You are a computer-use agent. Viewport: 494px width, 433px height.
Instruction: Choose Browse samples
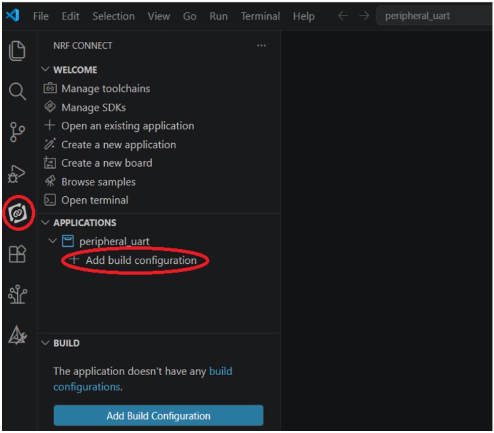pyautogui.click(x=98, y=182)
